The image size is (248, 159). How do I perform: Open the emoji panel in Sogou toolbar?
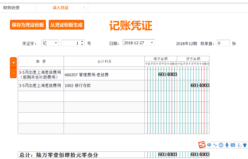click(221, 145)
